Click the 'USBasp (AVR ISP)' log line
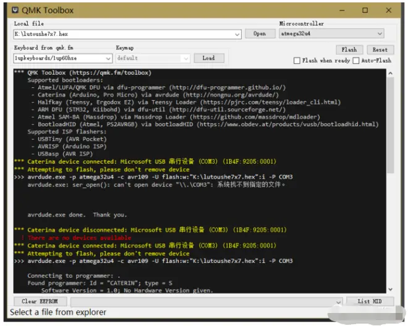This screenshot has width=408, height=326. point(62,154)
